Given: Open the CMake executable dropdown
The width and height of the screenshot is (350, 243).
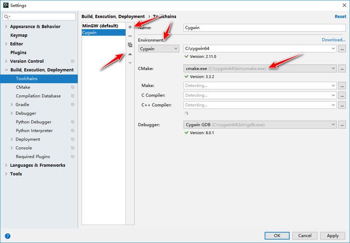Looking at the screenshot, I should pos(333,68).
